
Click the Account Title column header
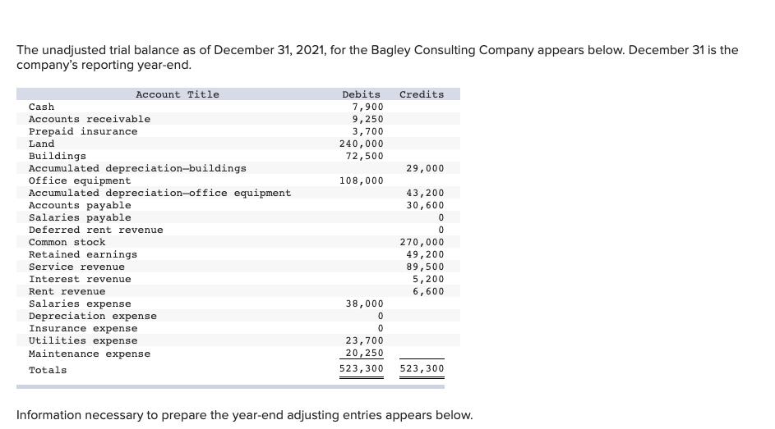click(178, 94)
